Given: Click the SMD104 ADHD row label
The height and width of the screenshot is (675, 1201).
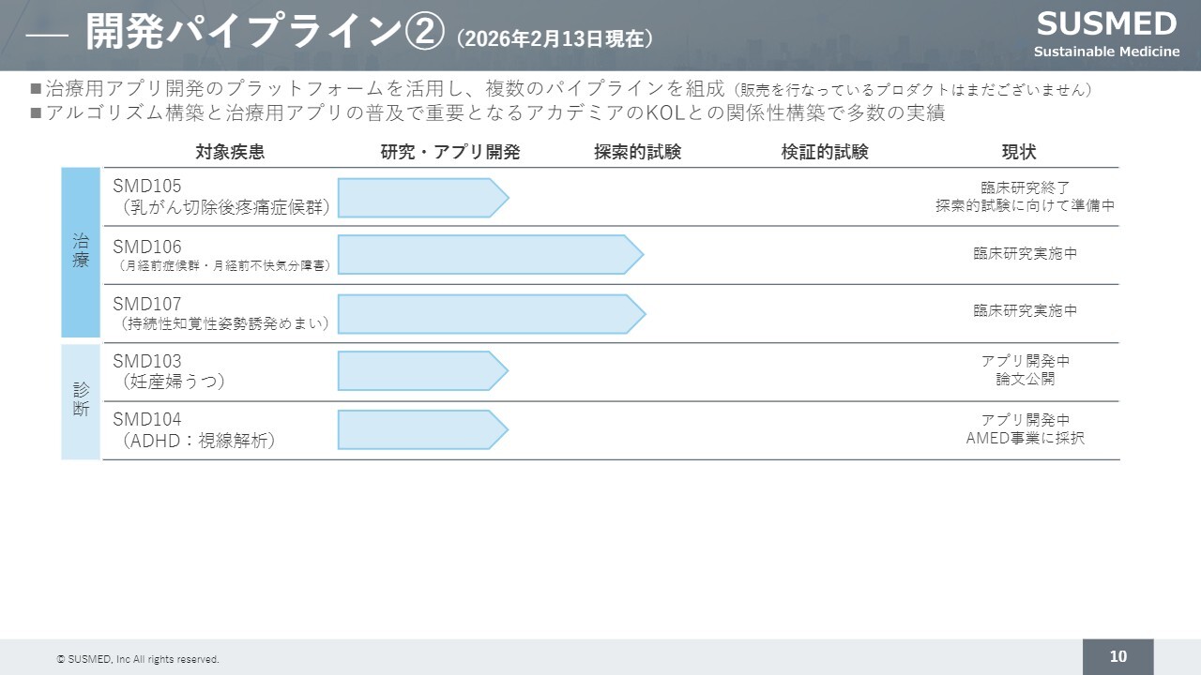Looking at the screenshot, I should [x=195, y=429].
